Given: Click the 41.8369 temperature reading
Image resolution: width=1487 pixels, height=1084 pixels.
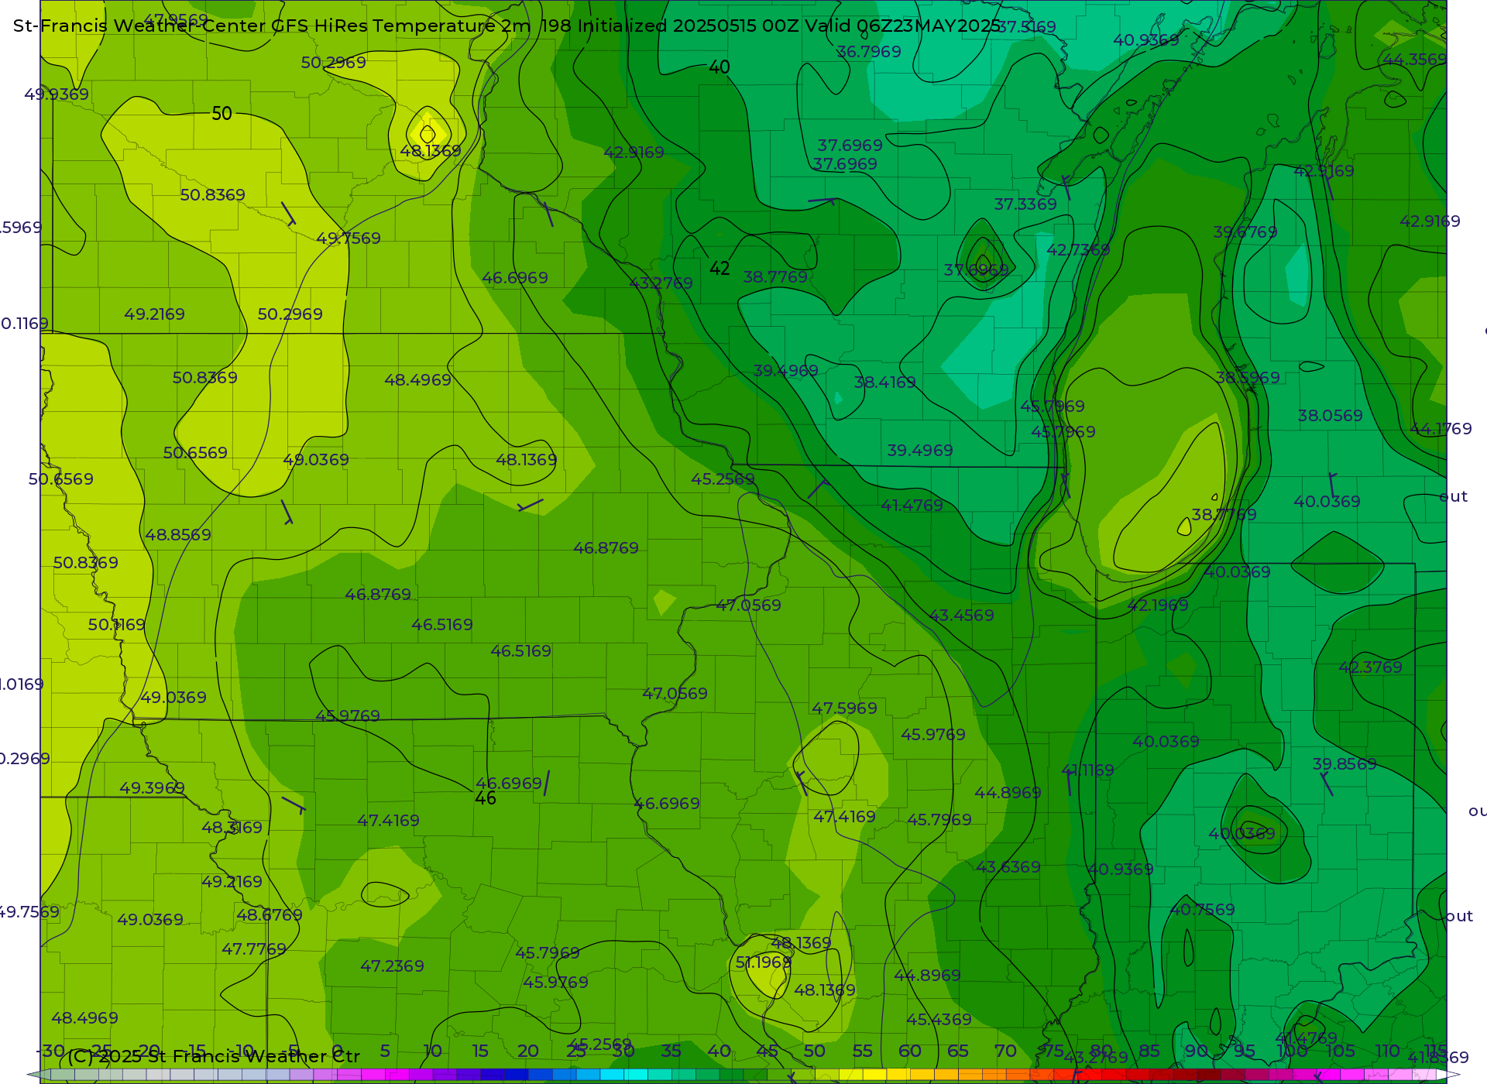Looking at the screenshot, I should click(x=1437, y=1058).
